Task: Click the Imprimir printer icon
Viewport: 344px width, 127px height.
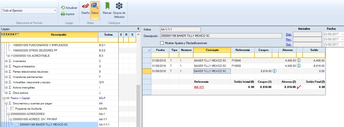Action: 63,14
